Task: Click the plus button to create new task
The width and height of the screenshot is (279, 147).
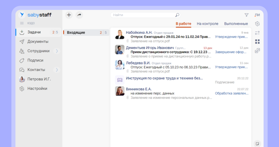Action: click(69, 15)
